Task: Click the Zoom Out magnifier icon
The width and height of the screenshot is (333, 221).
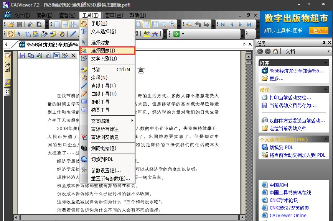Action: click(x=164, y=25)
